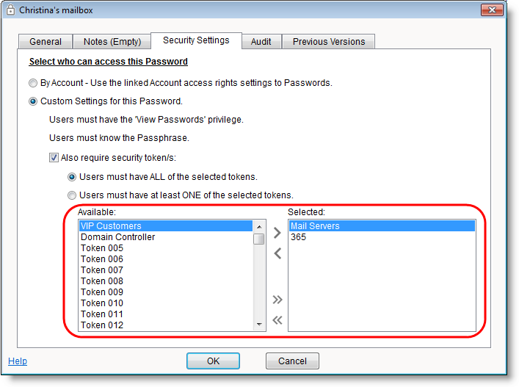The width and height of the screenshot is (519, 387).
Task: Move selected token to Selected list
Action: 277,233
